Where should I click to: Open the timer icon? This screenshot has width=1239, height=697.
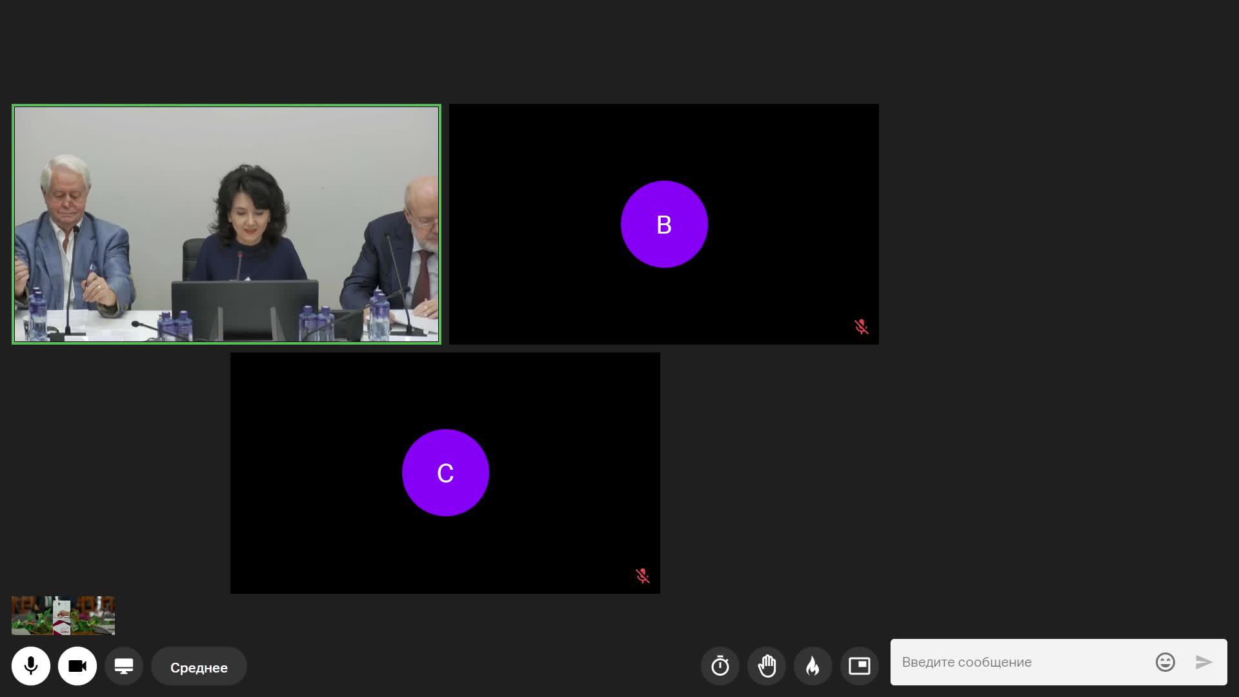click(x=720, y=666)
